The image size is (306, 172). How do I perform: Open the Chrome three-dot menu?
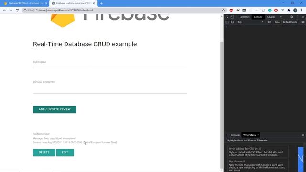[x=302, y=11]
